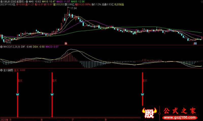Click the MACD panel settings icon
Image resolution: width=203 pixels, height=121 pixels.
[2, 47]
